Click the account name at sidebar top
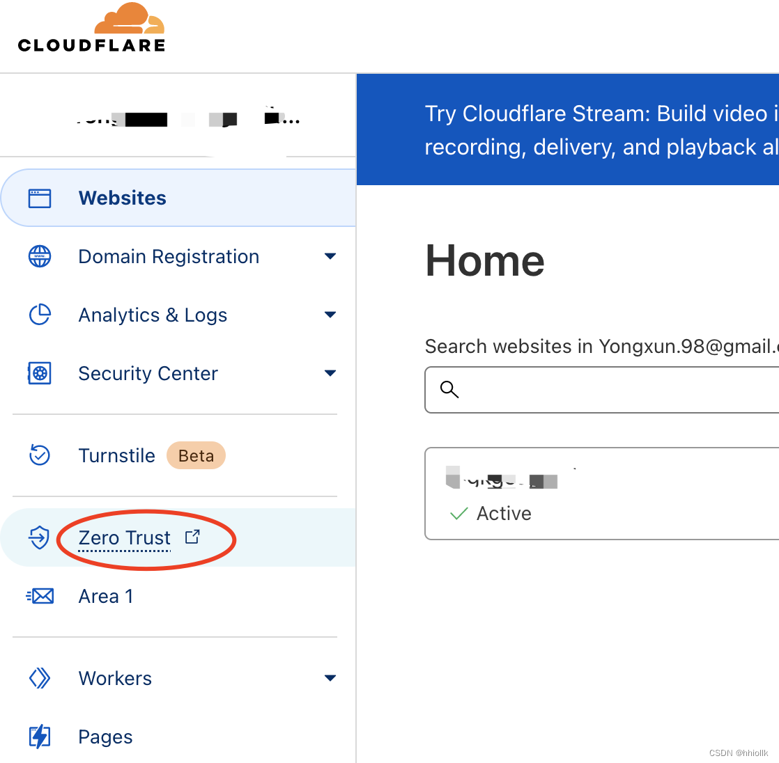Image resolution: width=779 pixels, height=763 pixels. 188,119
